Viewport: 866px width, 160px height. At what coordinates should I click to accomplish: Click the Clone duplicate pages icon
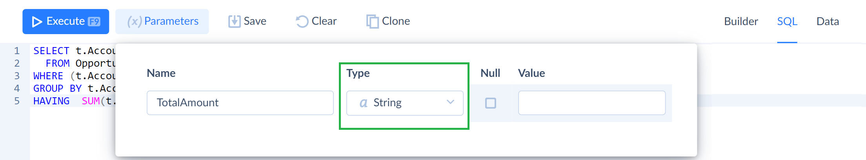pos(372,21)
